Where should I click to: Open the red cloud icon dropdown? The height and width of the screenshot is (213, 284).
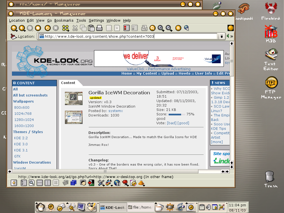(125, 183)
